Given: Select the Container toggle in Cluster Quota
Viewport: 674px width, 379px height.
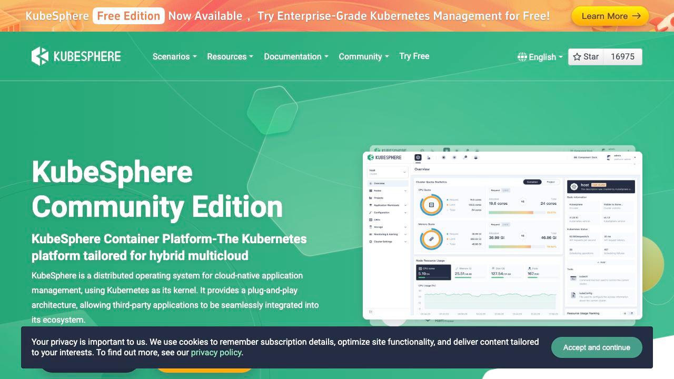Looking at the screenshot, I should (532, 182).
